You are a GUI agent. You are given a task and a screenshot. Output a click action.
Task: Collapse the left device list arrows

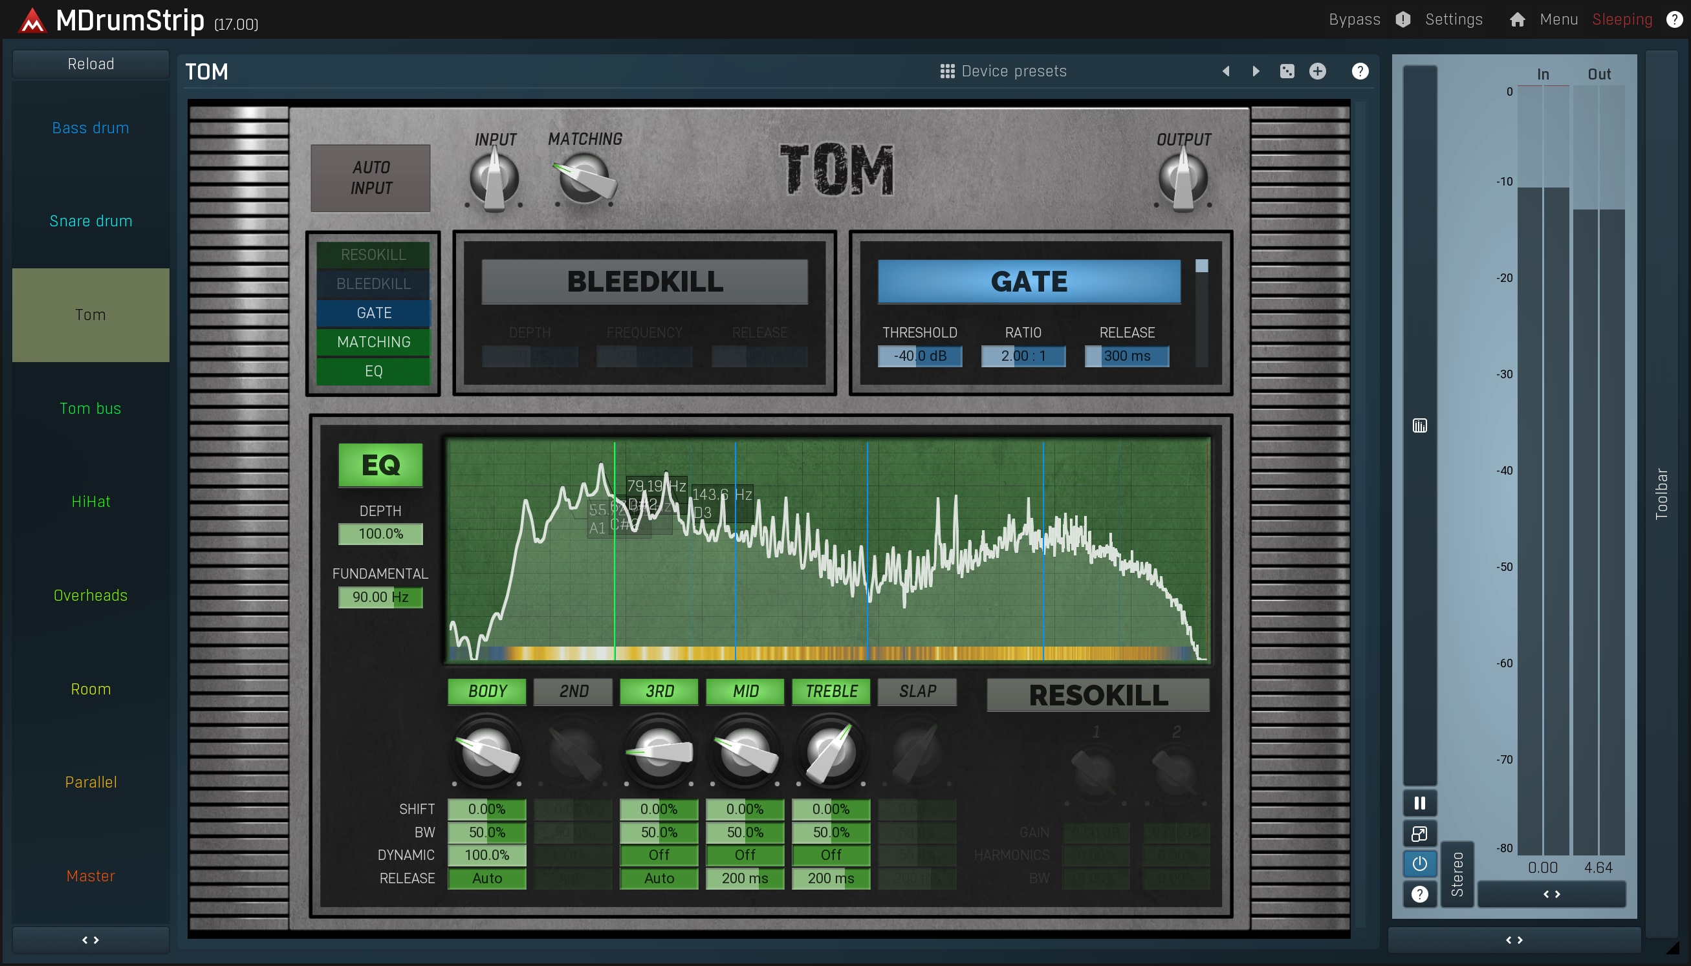pos(91,940)
